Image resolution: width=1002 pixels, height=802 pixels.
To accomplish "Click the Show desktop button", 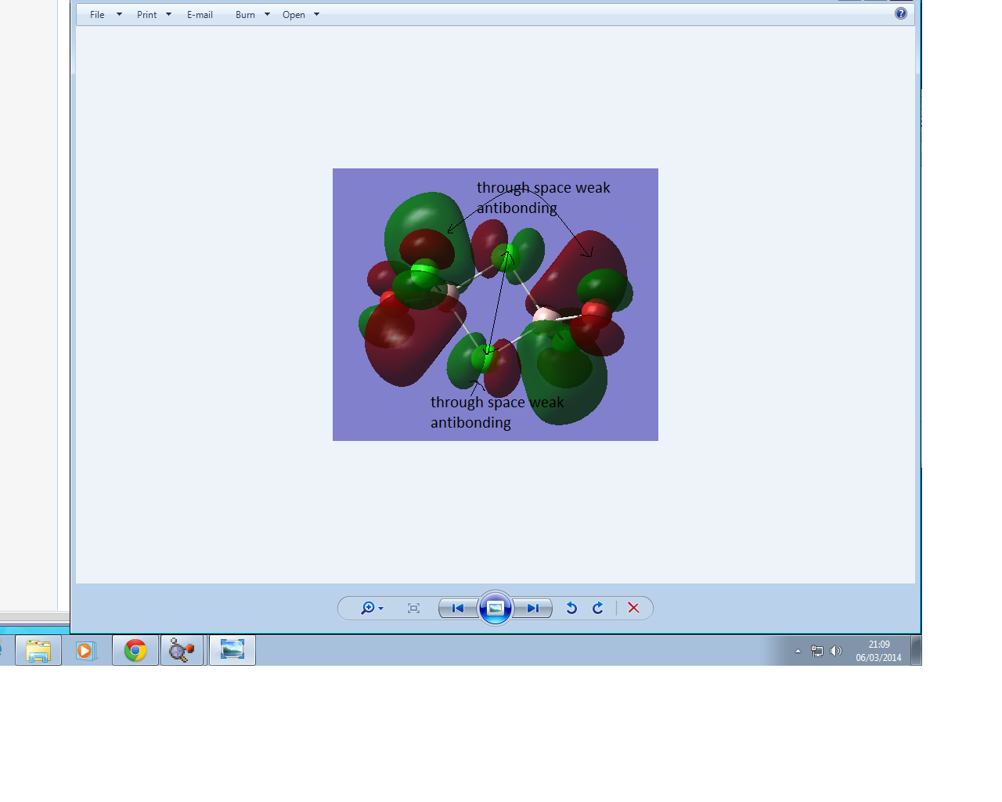I will pos(916,650).
